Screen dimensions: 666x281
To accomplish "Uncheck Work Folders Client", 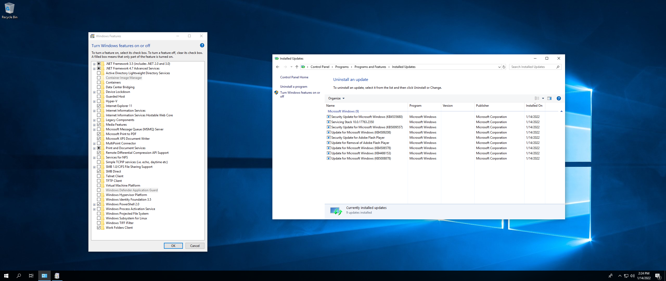I will [x=99, y=228].
